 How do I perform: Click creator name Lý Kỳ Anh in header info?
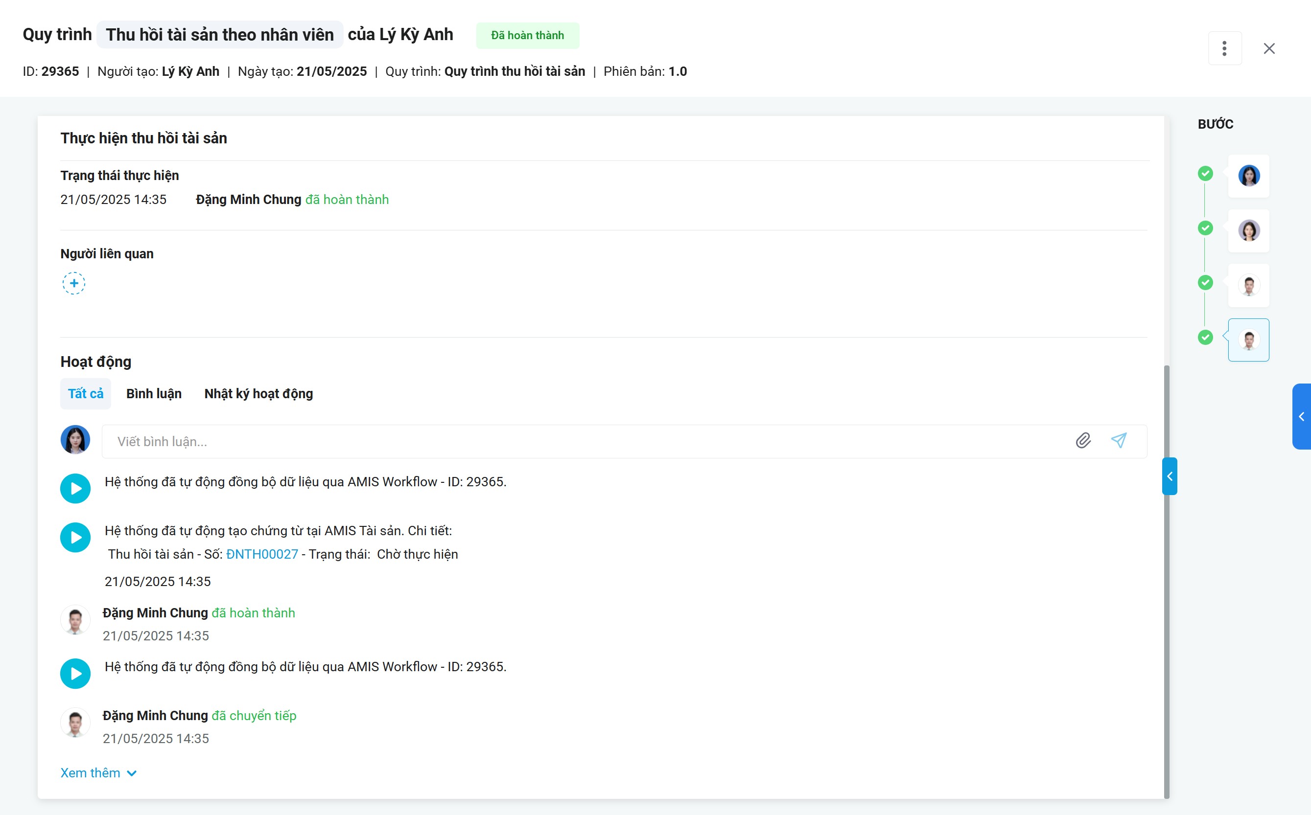[x=190, y=72]
